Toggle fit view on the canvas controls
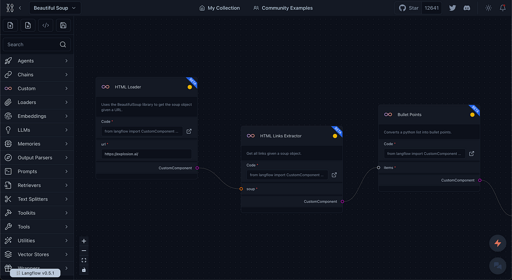Screen dimensions: 512x280 [84, 260]
